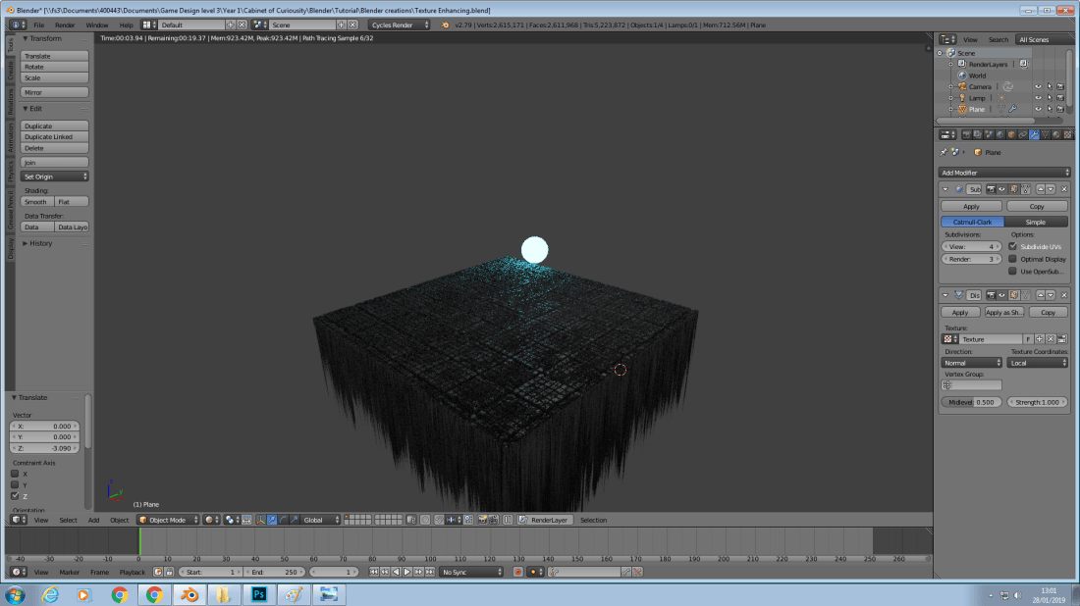The width and height of the screenshot is (1080, 606).
Task: Click the Translate manipulator arrow icon
Action: tap(273, 520)
